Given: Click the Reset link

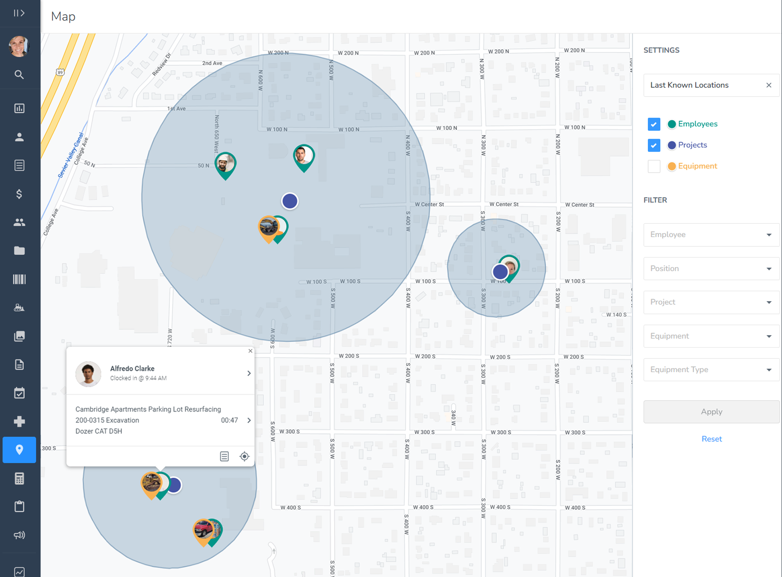Looking at the screenshot, I should [x=711, y=439].
